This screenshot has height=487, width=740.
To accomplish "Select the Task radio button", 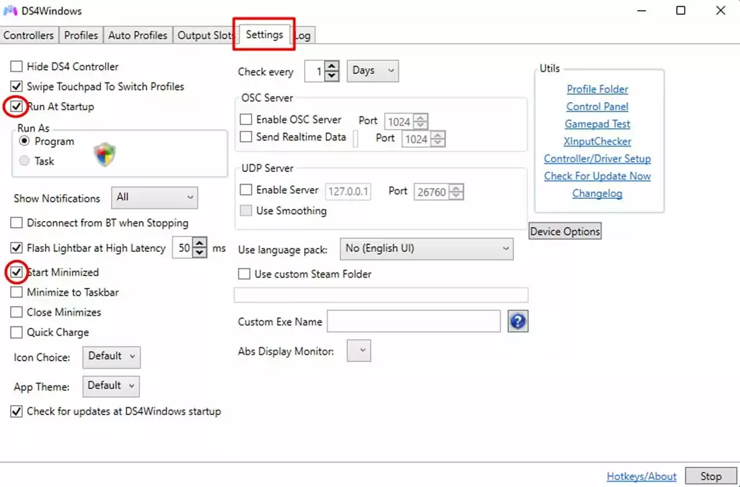I will click(25, 161).
